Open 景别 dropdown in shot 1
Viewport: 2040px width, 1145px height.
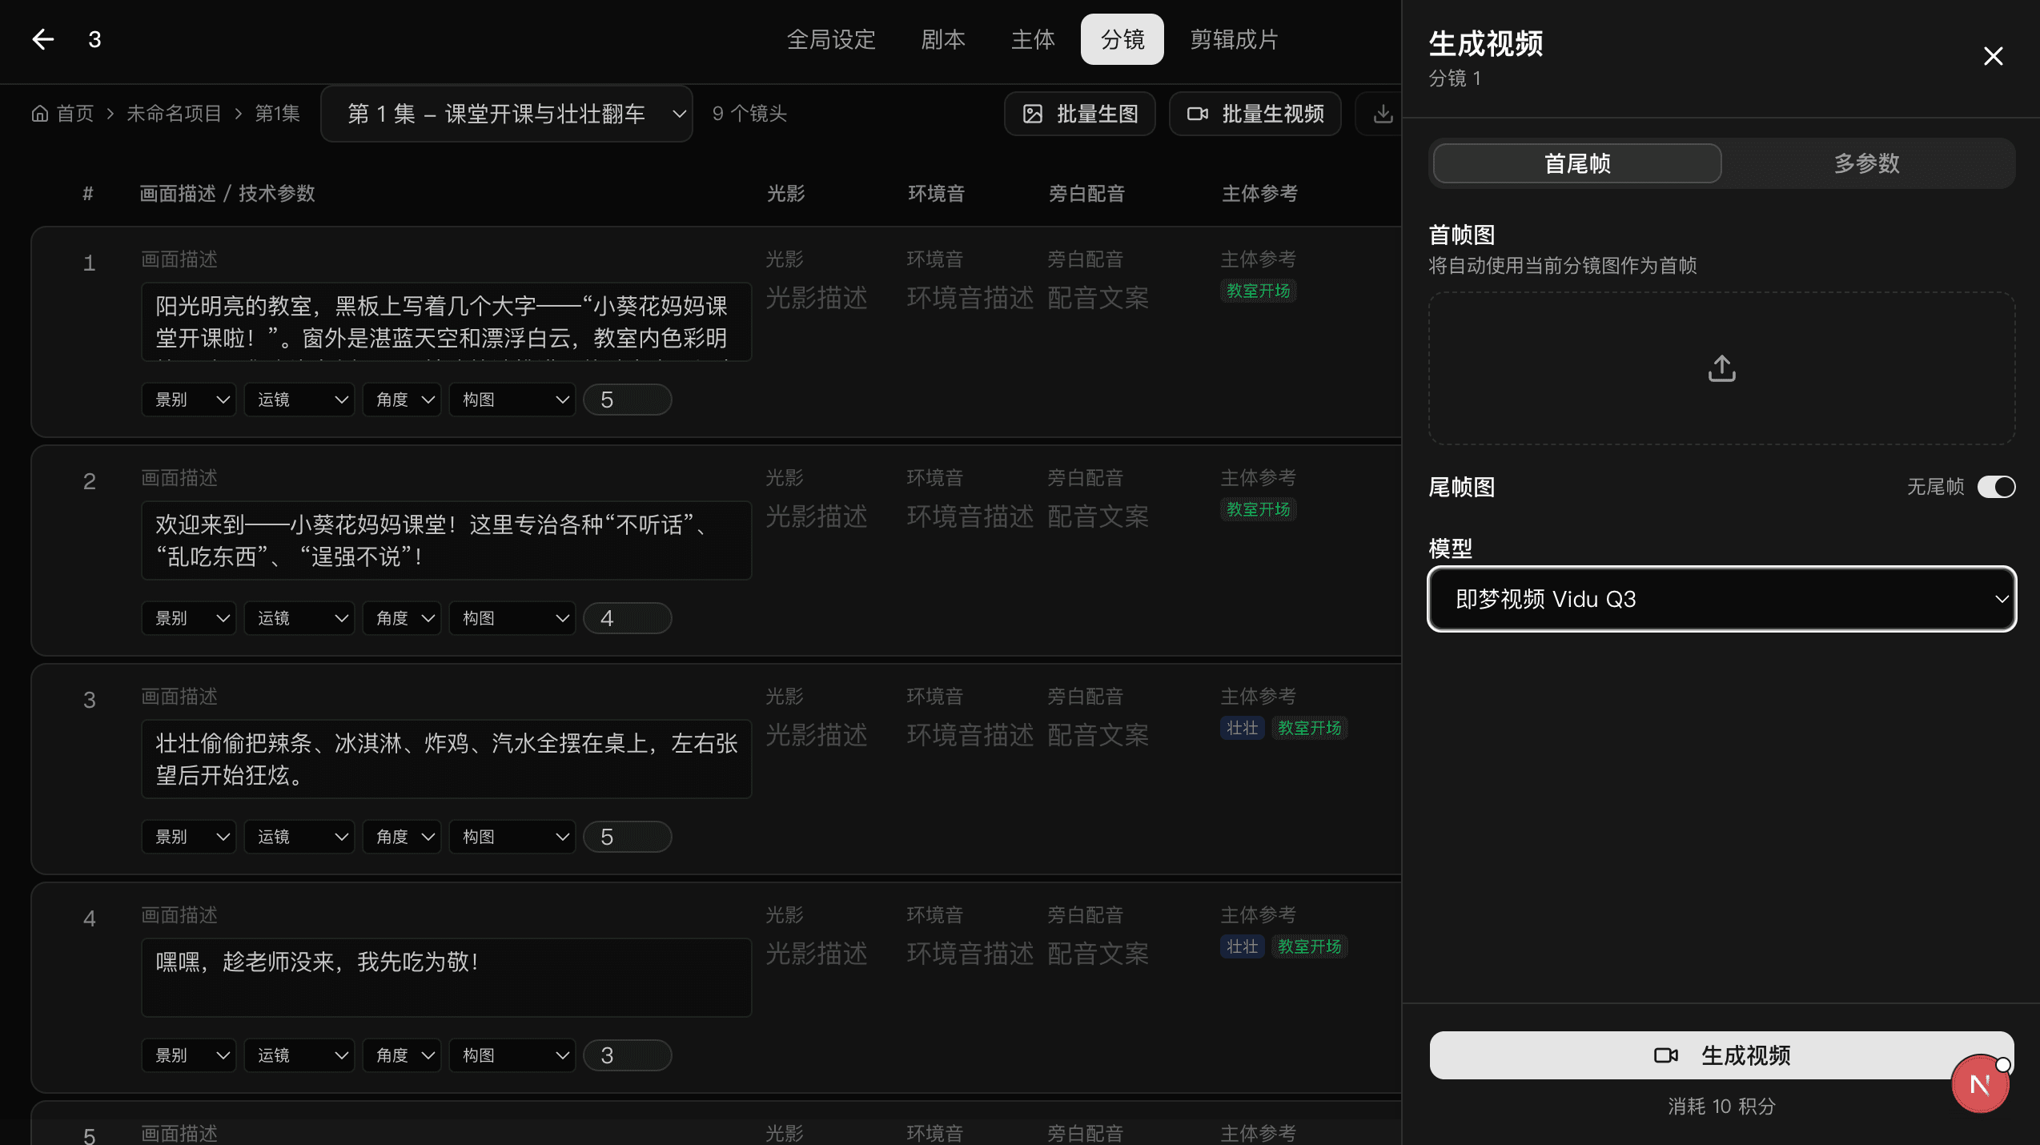click(189, 400)
